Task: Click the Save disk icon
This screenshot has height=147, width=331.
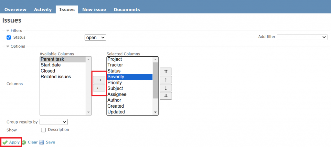Action: click(42, 142)
